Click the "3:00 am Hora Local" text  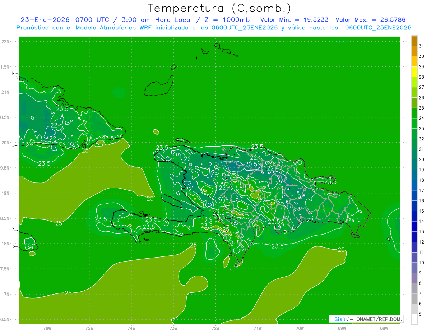coord(157,20)
